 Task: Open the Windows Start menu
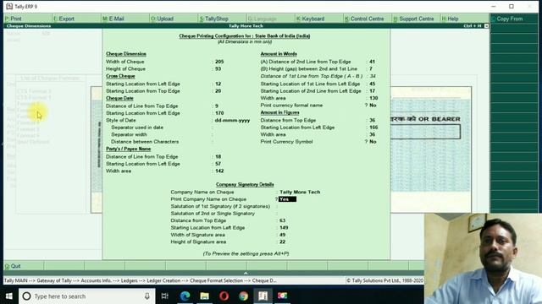(x=9, y=296)
